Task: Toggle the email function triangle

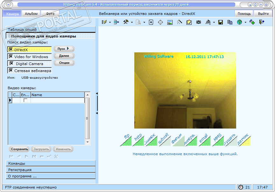Action: (x=206, y=141)
